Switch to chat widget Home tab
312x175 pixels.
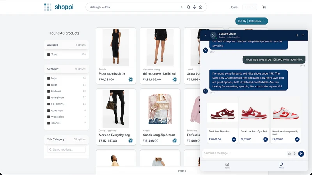point(227,165)
